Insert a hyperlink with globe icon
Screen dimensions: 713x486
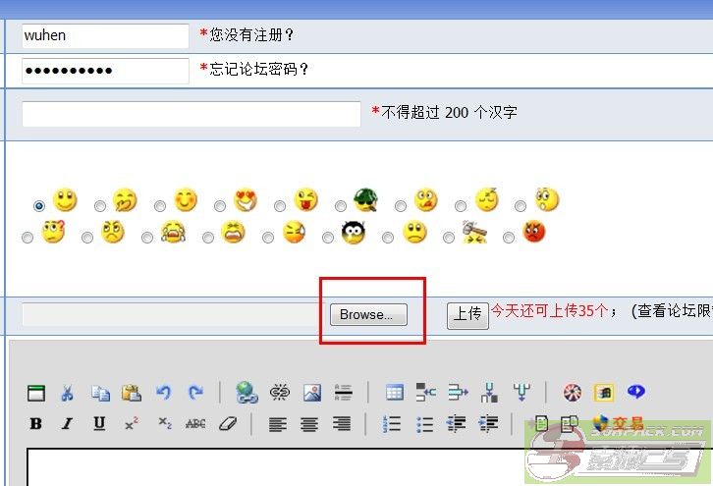coord(247,393)
